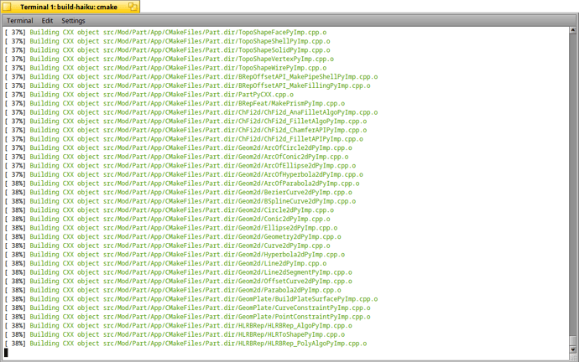This screenshot has width=579, height=362.
Task: Click the line HLRBRep/HLRToShapePyImp.cpp.o
Action: point(175,334)
